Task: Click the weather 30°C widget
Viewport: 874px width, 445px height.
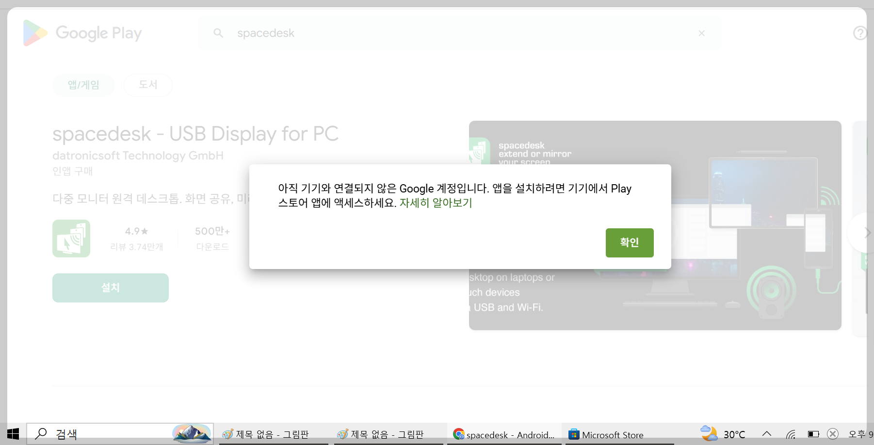Action: pos(723,433)
